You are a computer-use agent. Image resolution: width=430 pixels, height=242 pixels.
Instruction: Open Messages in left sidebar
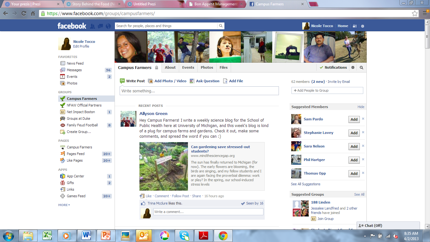(74, 70)
